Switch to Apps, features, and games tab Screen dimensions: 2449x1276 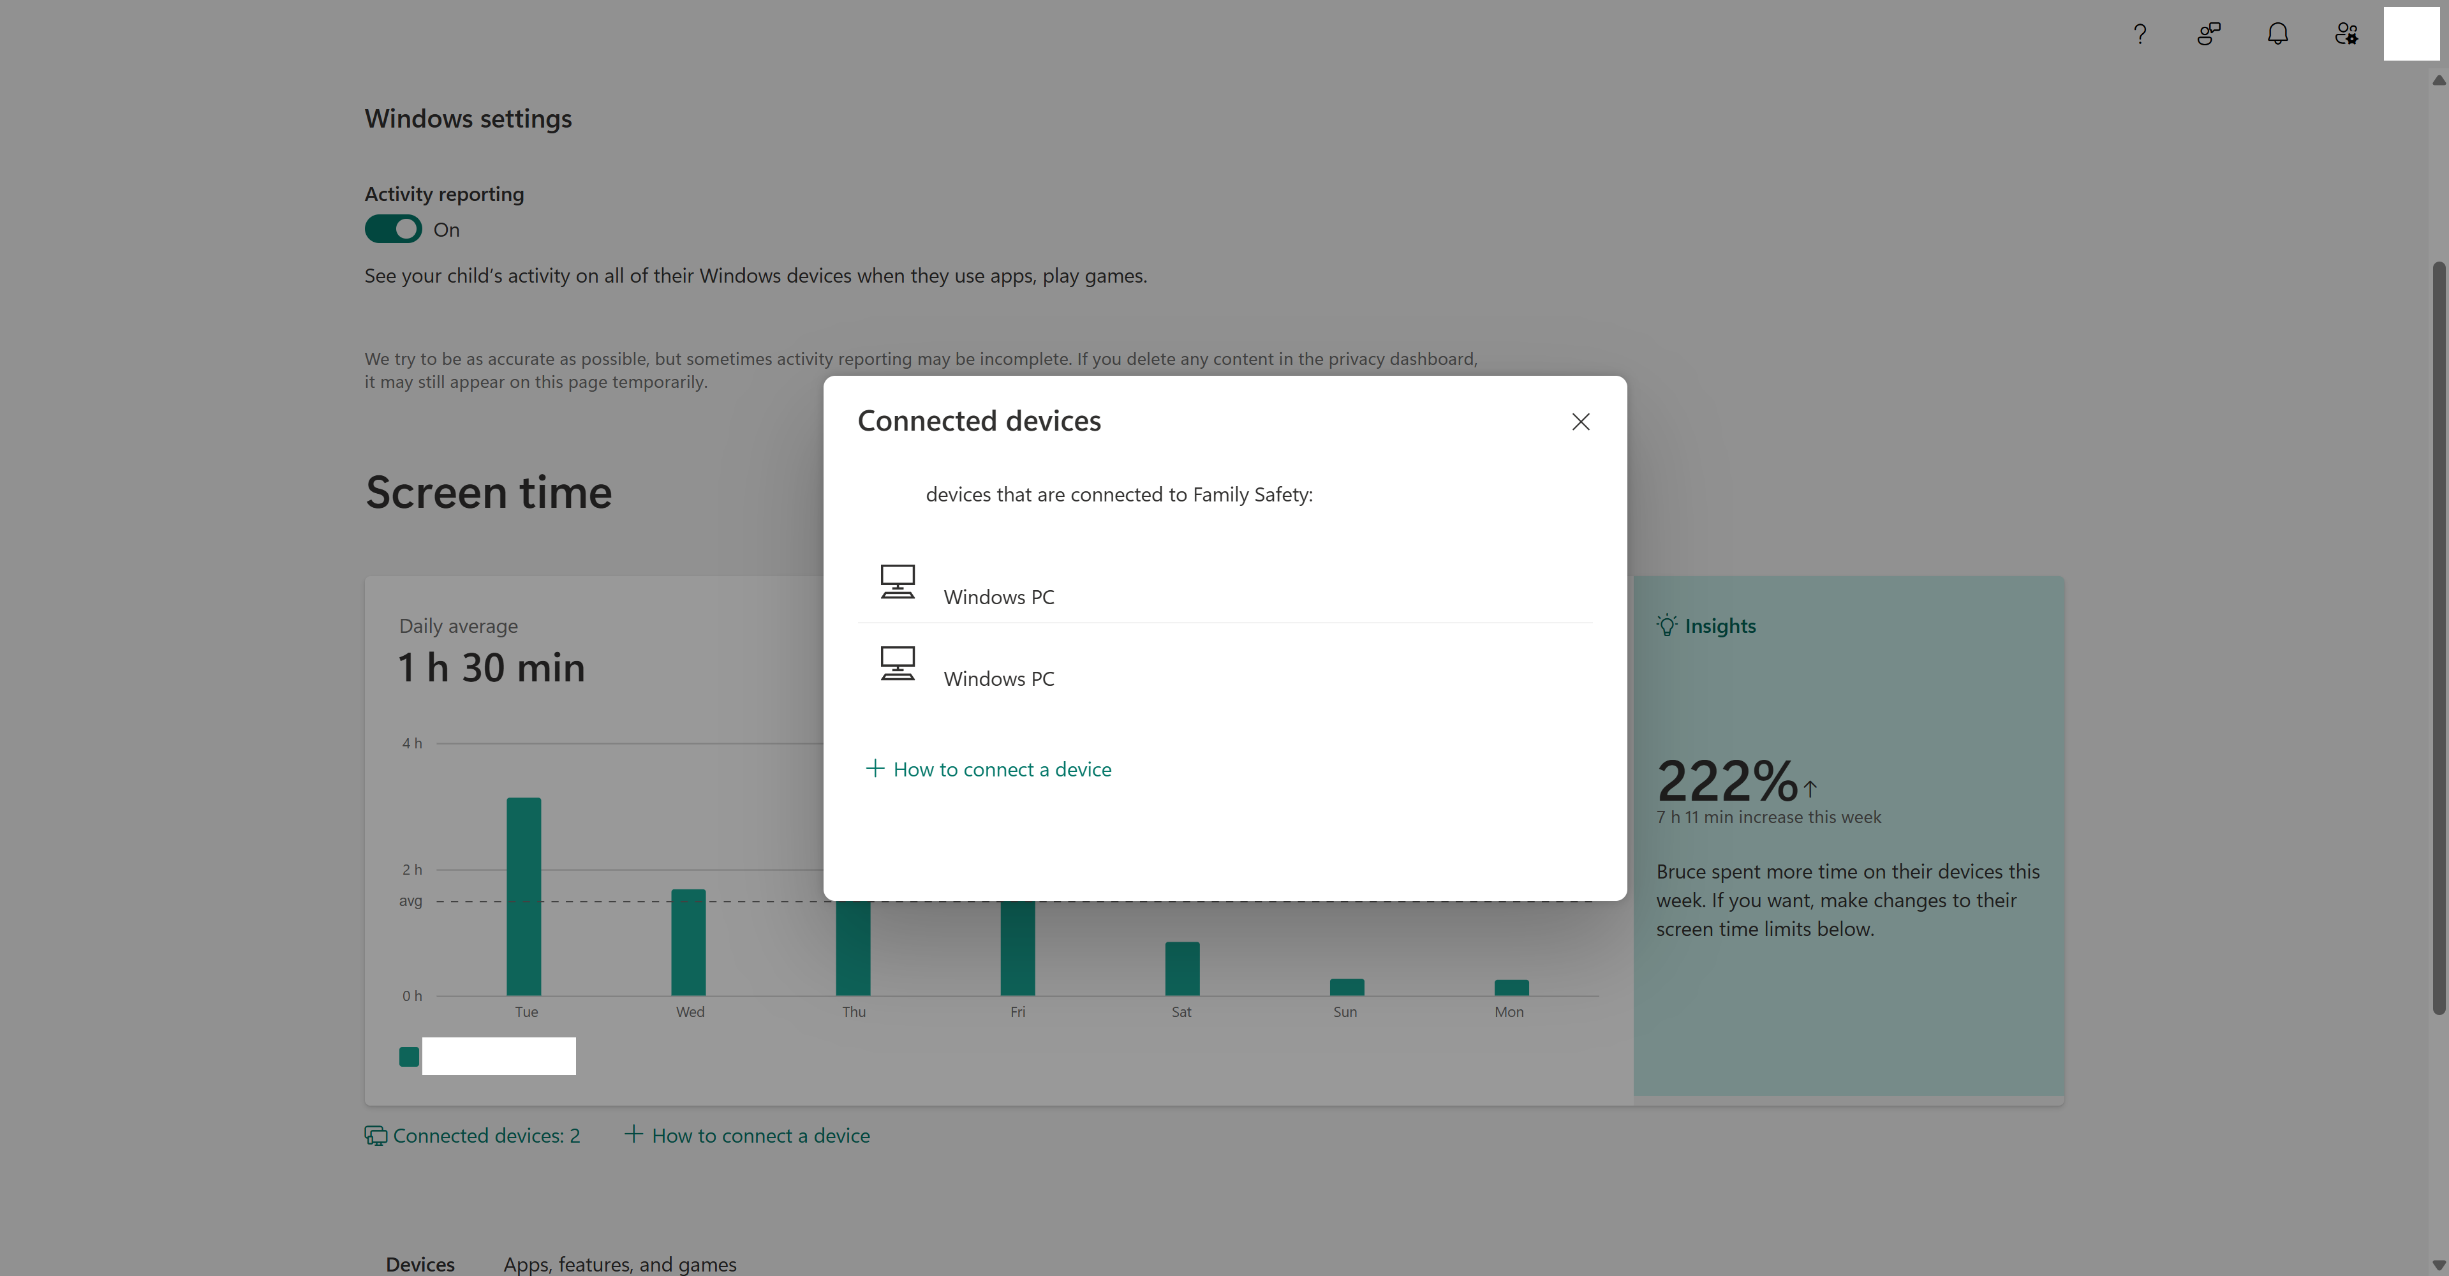[620, 1264]
